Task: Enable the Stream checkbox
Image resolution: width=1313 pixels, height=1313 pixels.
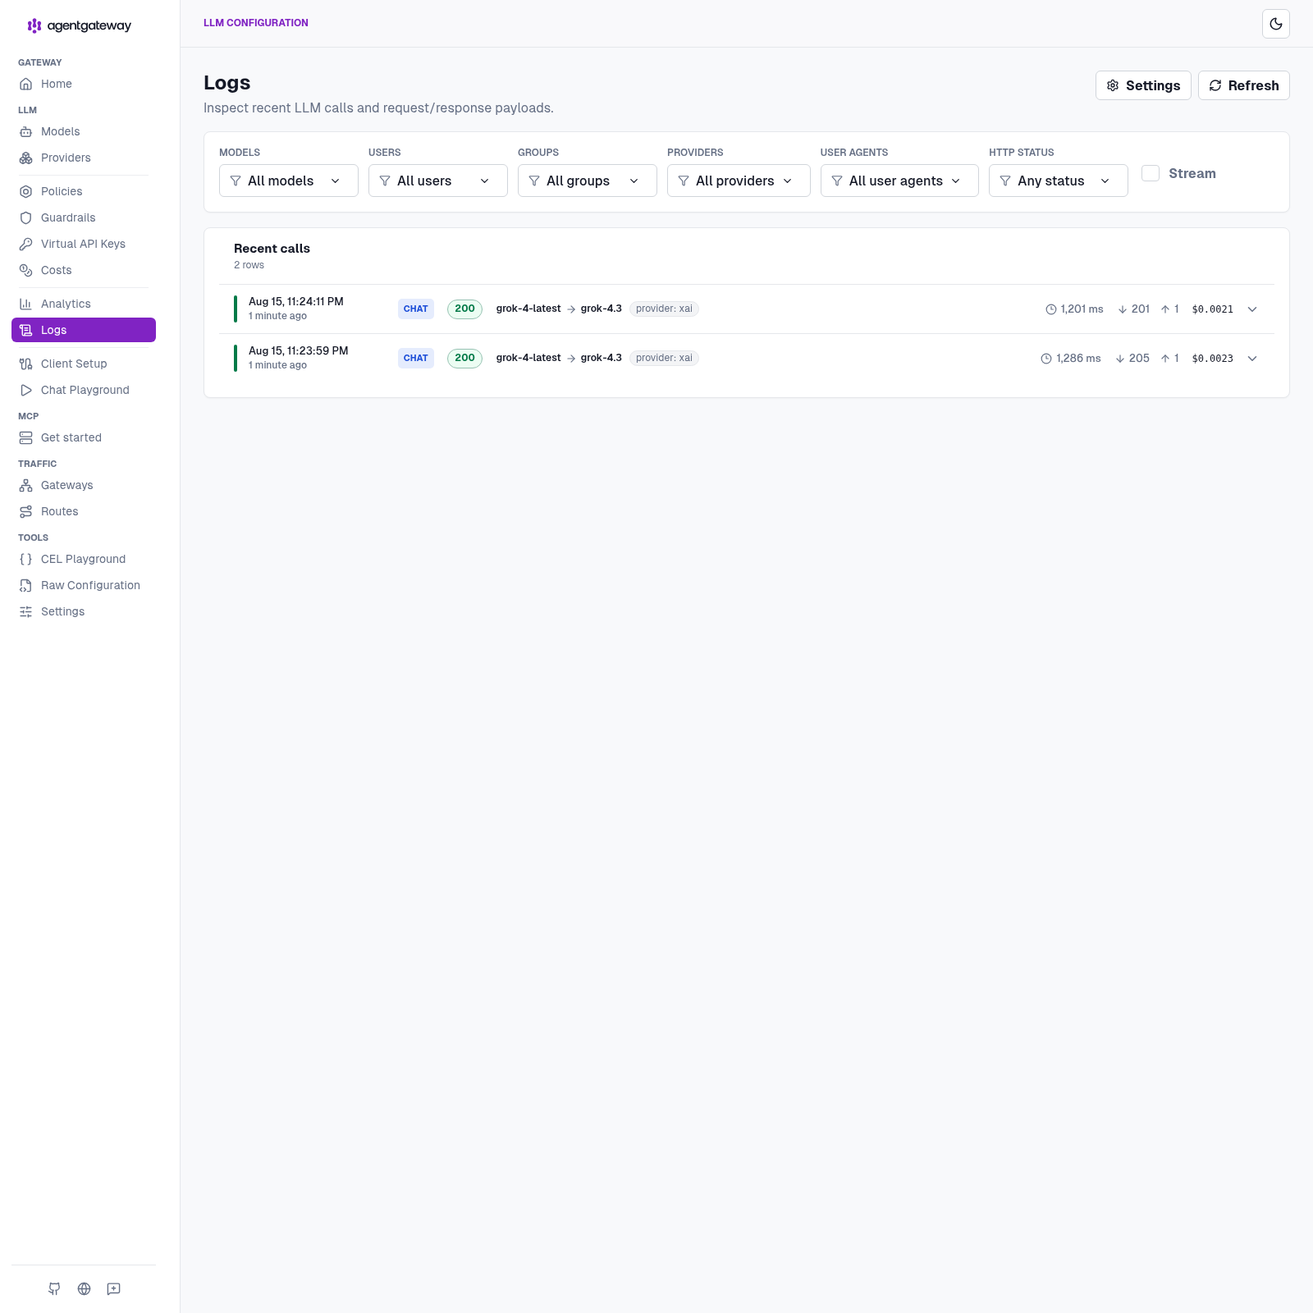Action: [x=1151, y=173]
